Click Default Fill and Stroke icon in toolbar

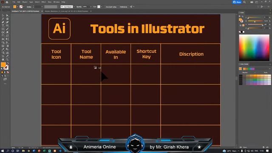point(2,68)
